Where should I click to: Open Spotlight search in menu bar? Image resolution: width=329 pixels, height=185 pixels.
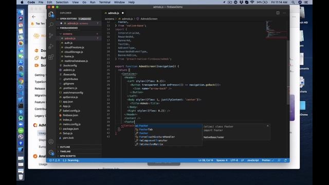pyautogui.click(x=293, y=2)
